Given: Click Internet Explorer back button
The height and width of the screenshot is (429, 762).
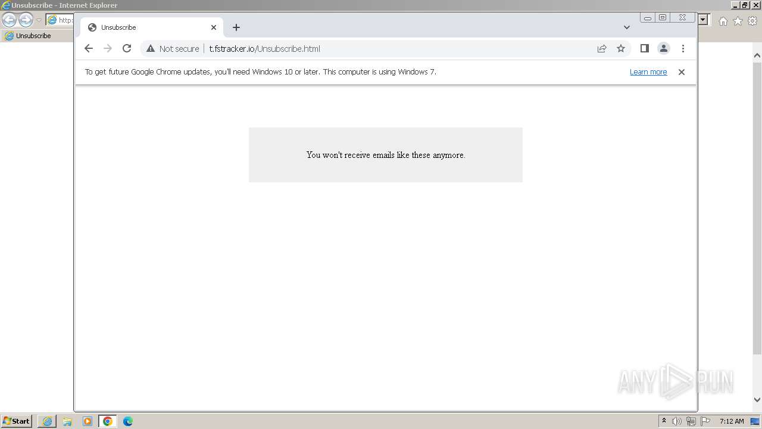Looking at the screenshot, I should tap(9, 20).
